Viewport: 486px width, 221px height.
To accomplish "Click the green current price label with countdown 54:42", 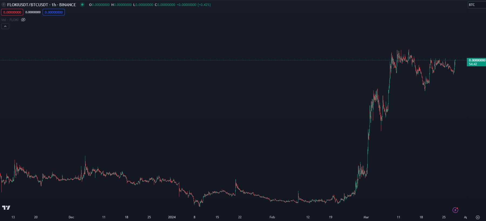I will 476,62.
